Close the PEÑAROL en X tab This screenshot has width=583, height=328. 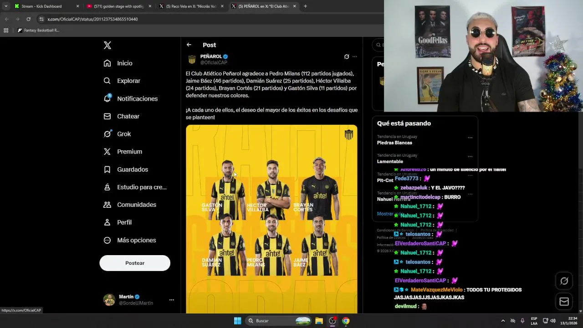294,6
